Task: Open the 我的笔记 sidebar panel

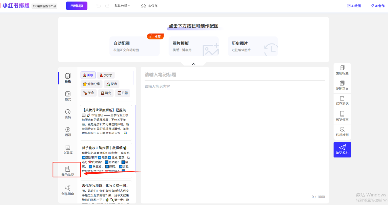Action: tap(68, 171)
